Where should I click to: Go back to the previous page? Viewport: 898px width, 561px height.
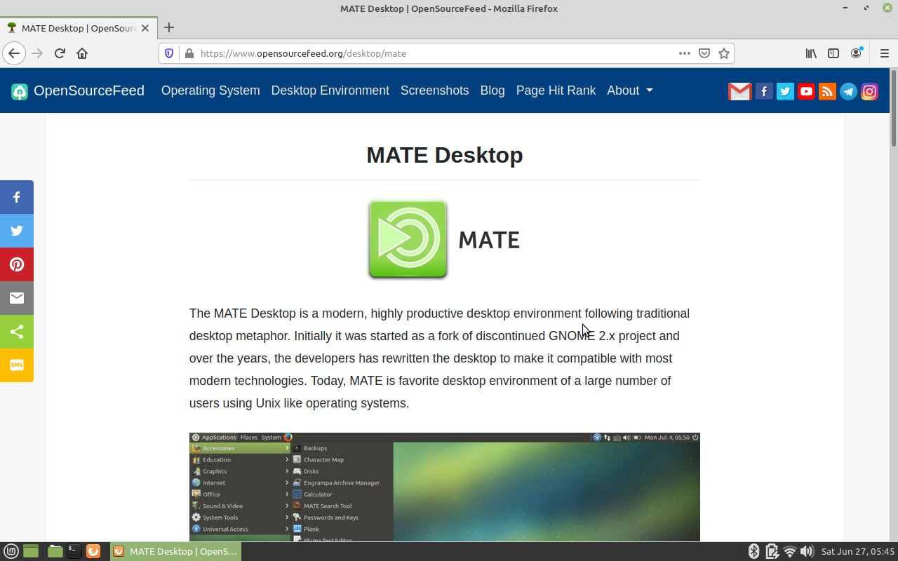tap(14, 53)
